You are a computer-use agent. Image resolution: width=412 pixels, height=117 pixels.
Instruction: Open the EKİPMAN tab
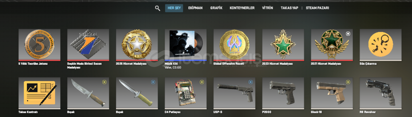coord(195,8)
